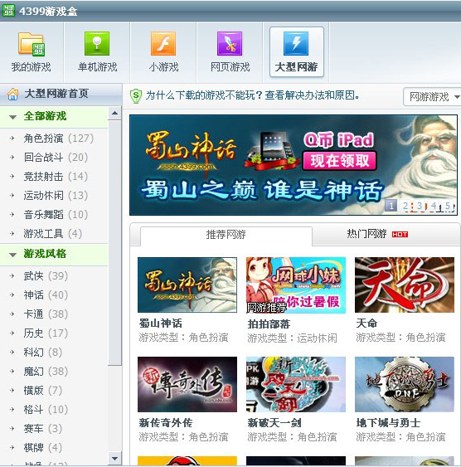The height and width of the screenshot is (467, 461).
Task: Select 竞技射击 (14) category
Action: coord(56,177)
